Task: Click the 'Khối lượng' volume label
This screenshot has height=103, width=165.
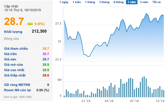Action: pos(13,32)
